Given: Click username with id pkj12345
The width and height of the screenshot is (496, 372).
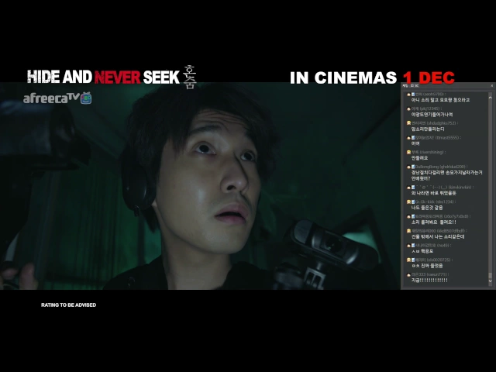Looking at the screenshot, I should pyautogui.click(x=425, y=108).
